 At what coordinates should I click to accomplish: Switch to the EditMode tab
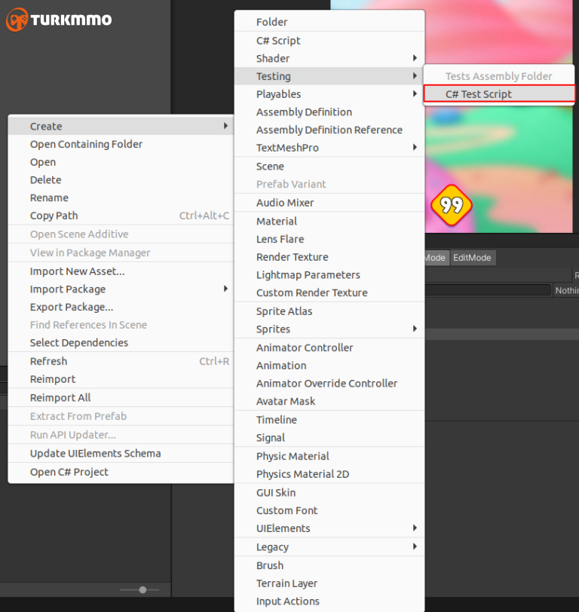pyautogui.click(x=473, y=258)
